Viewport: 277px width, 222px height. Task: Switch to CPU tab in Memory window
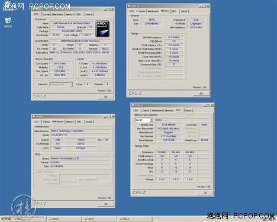(x=131, y=11)
